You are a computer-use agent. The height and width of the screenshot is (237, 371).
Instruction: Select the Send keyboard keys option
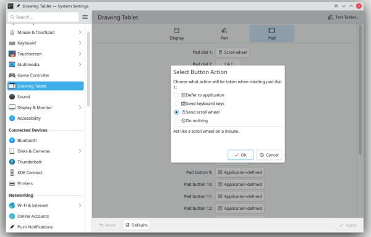pyautogui.click(x=176, y=104)
